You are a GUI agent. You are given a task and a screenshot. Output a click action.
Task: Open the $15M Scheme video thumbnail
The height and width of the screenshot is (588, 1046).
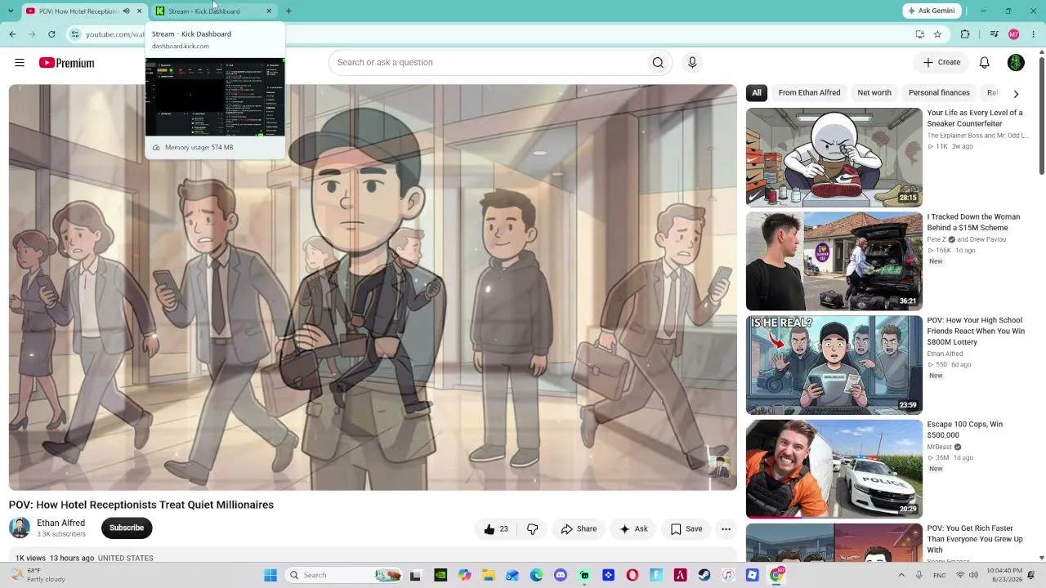834,261
